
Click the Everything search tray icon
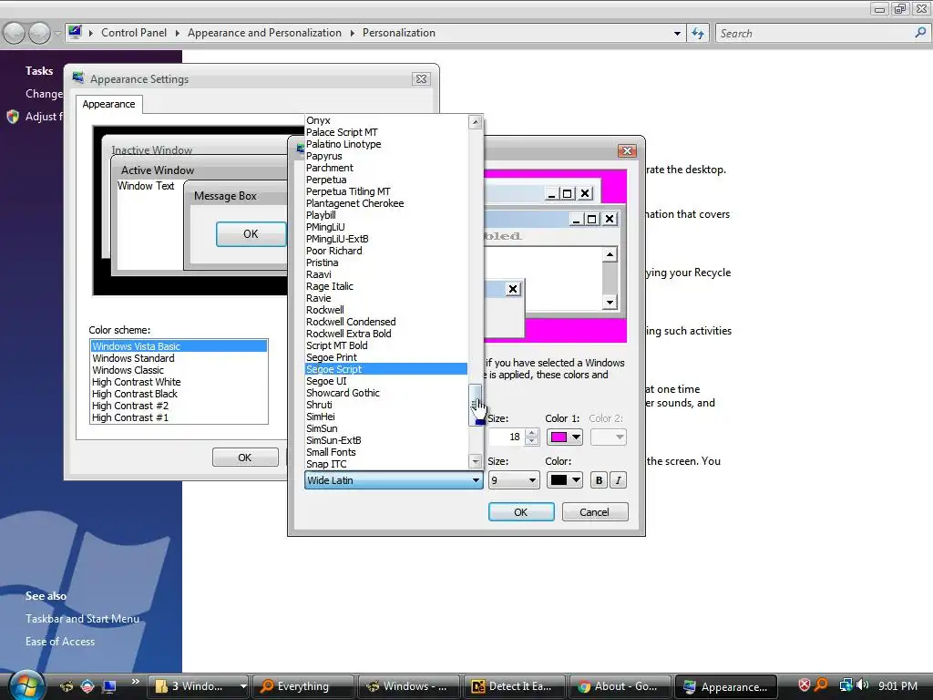821,685
